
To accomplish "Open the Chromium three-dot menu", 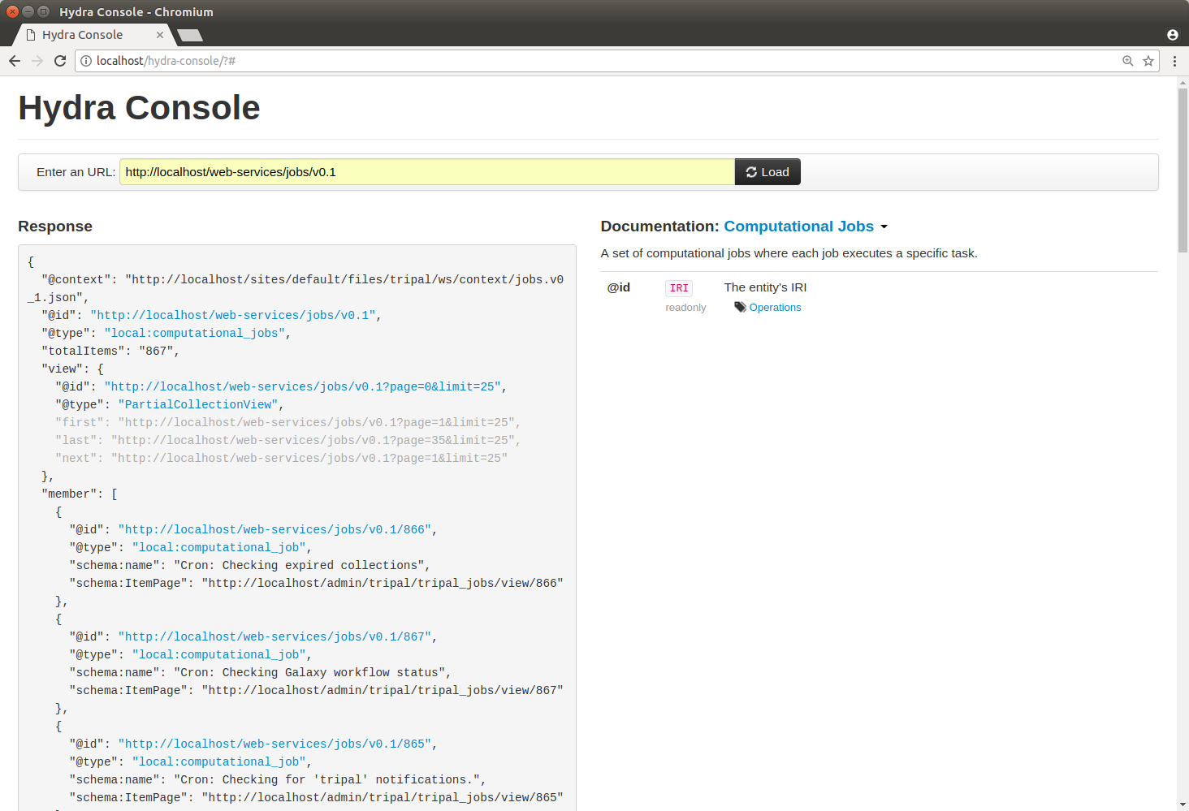I will click(x=1174, y=61).
